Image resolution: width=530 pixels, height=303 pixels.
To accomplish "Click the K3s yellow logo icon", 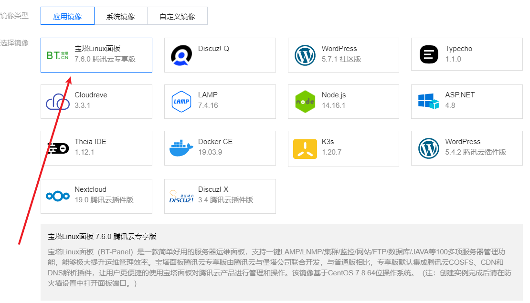I will pos(305,148).
